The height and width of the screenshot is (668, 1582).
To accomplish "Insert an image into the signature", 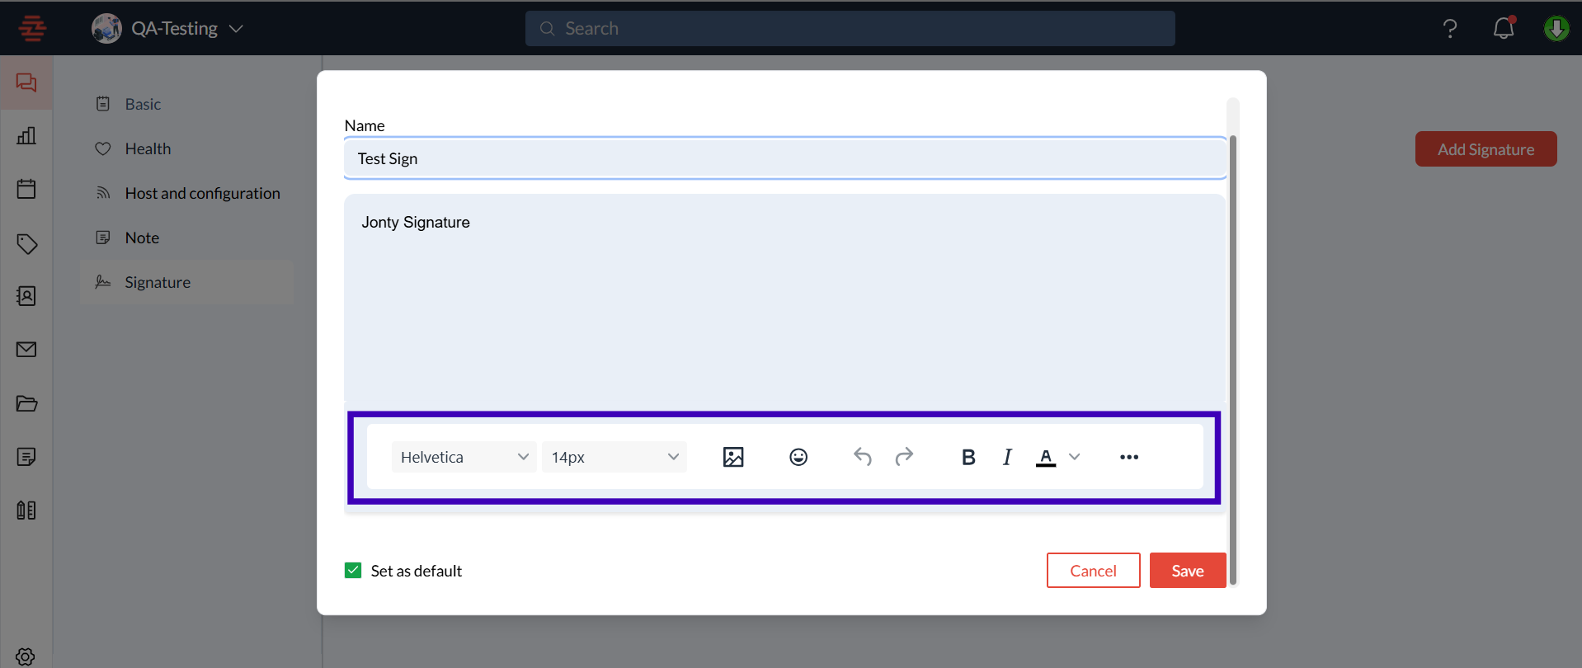I will point(733,457).
